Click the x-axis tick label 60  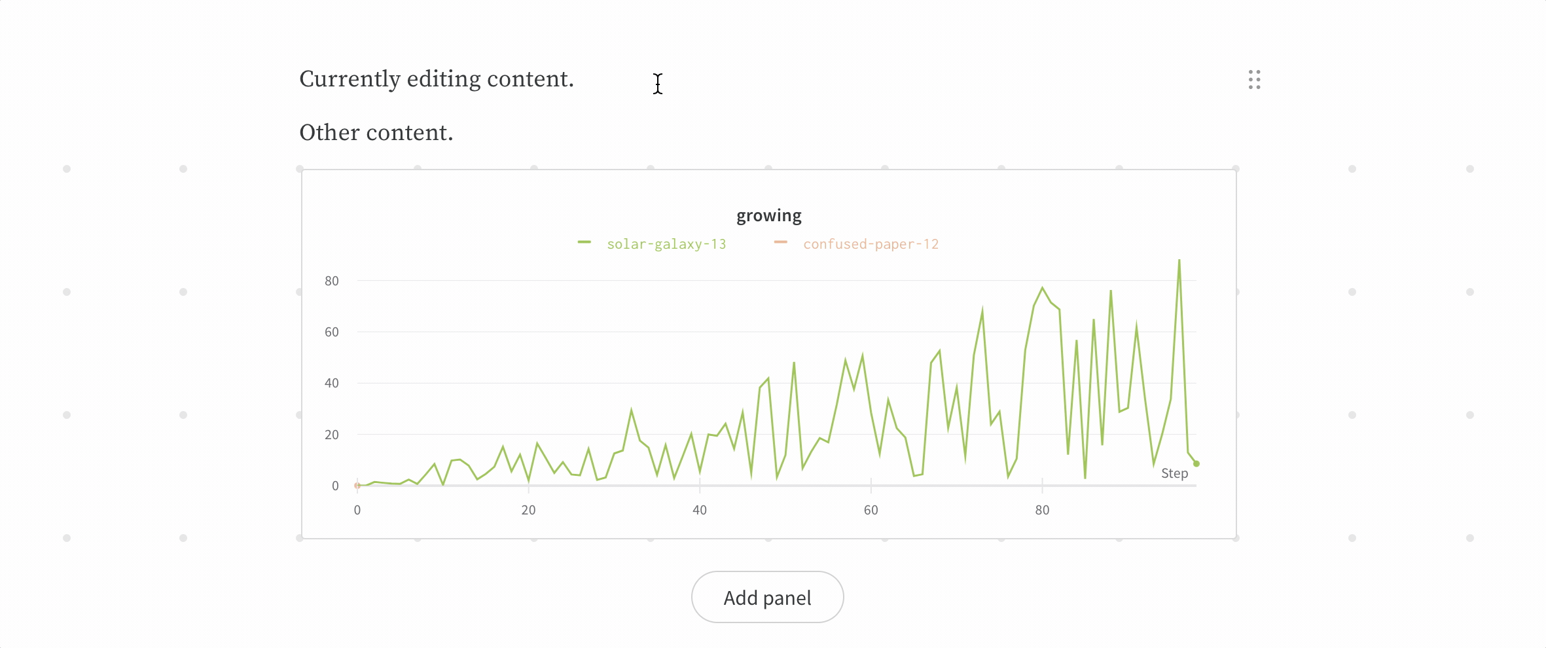coord(871,511)
